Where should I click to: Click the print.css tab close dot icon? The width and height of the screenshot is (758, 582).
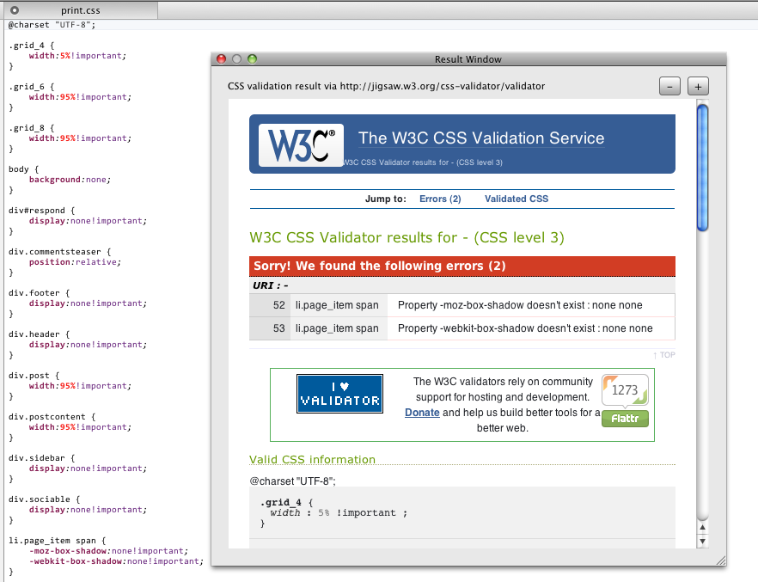pos(15,10)
